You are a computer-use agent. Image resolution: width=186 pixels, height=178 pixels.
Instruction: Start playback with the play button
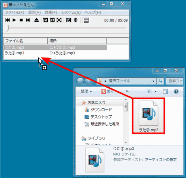pyautogui.click(x=14, y=20)
